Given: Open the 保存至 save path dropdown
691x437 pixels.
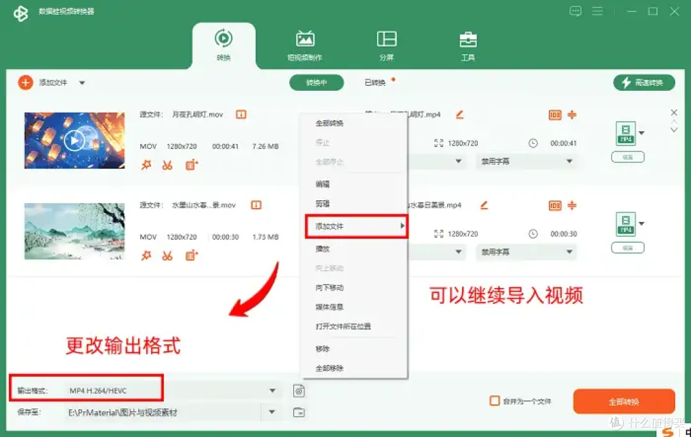Looking at the screenshot, I should click(271, 412).
